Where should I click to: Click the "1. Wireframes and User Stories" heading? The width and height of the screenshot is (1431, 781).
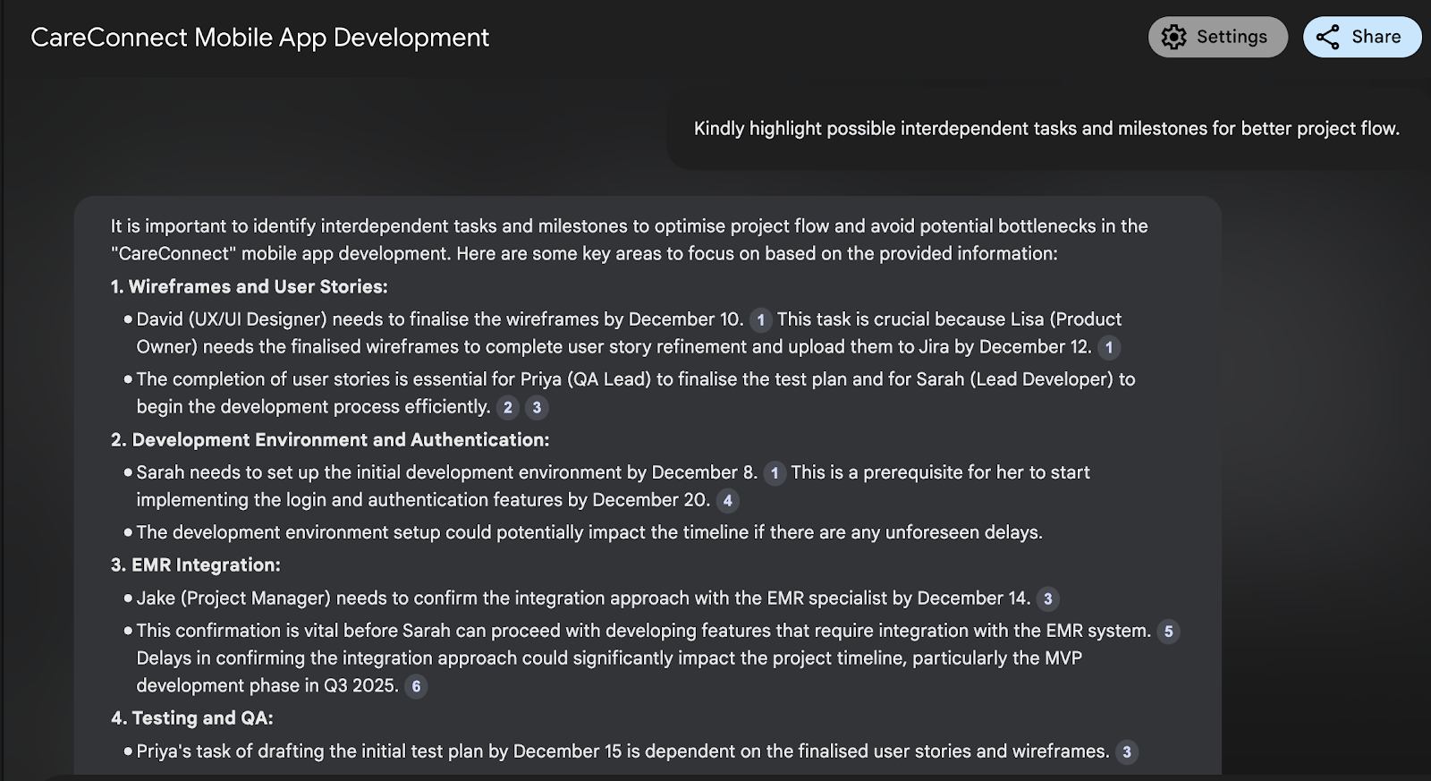tap(249, 287)
